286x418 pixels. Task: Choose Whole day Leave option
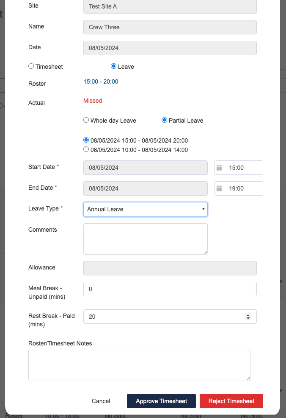pos(86,120)
